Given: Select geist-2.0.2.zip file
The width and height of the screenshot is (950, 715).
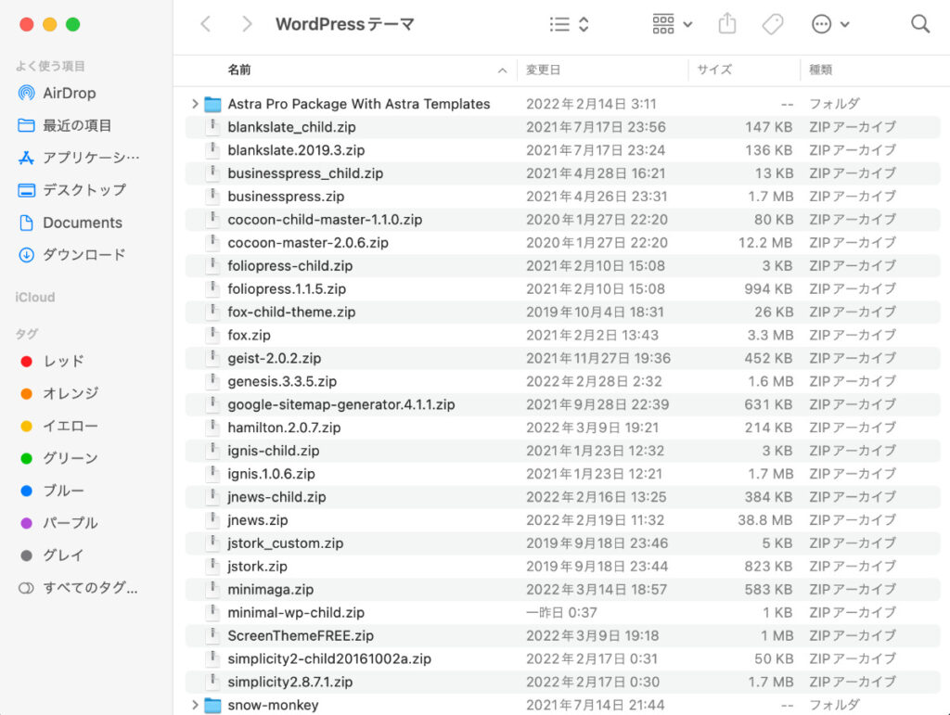Looking at the screenshot, I should point(563,358).
